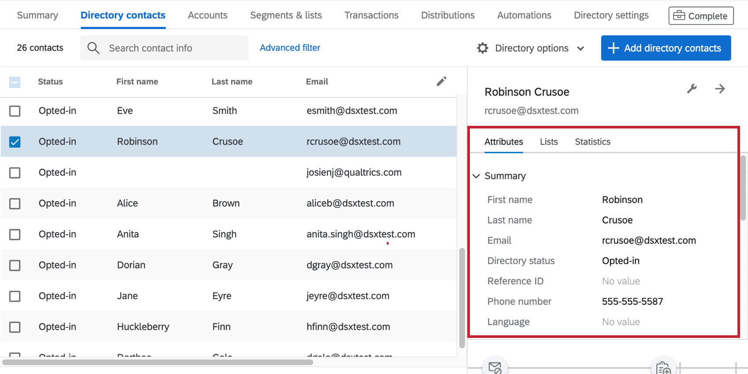Click the Robinson Crusoe panel heading

(x=527, y=92)
